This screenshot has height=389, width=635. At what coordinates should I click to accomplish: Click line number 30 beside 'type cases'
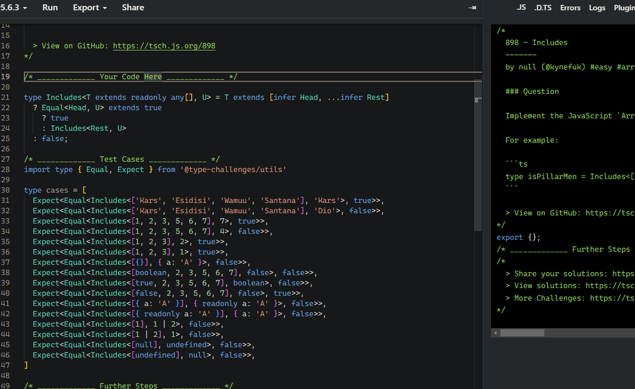5,190
